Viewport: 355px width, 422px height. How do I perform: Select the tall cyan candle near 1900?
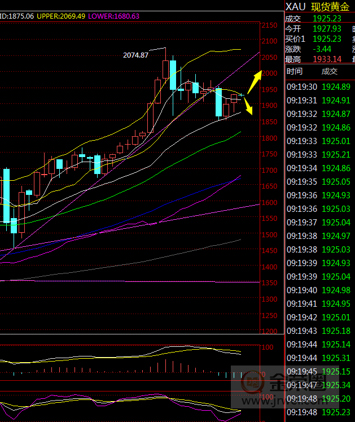pos(219,103)
